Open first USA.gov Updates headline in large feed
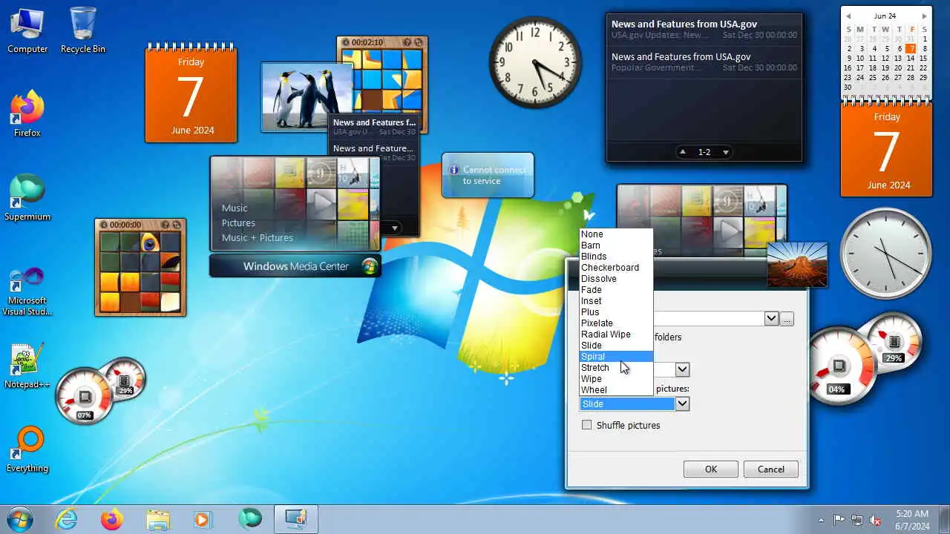950x534 pixels. 704,29
